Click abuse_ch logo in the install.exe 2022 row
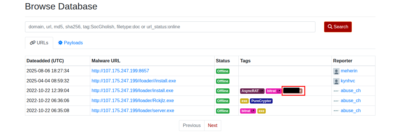The height and width of the screenshot is (135, 401). click(336, 91)
